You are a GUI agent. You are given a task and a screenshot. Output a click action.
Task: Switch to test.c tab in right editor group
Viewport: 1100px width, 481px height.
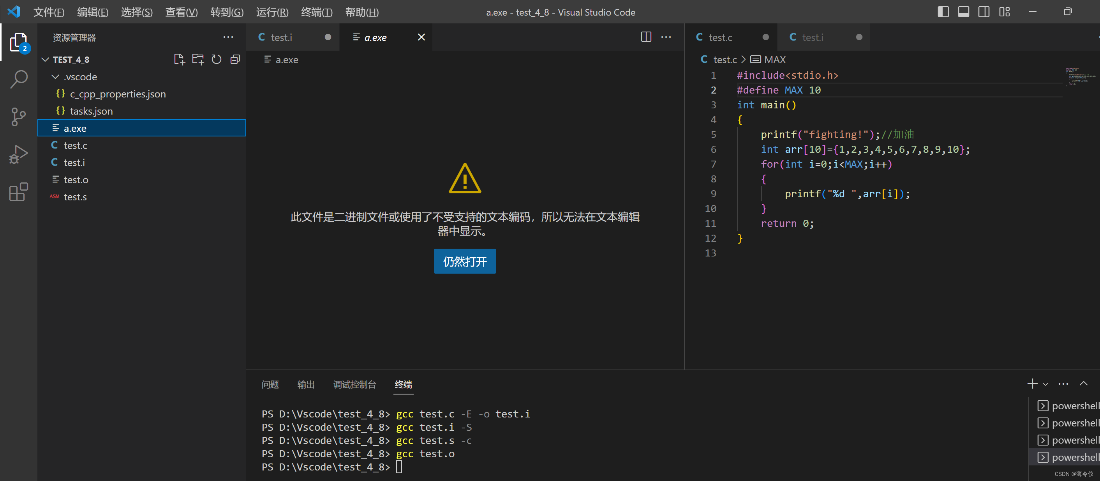pos(731,37)
